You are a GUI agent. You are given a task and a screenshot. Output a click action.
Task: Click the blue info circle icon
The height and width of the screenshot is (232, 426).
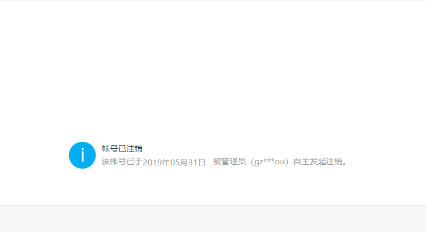[82, 155]
